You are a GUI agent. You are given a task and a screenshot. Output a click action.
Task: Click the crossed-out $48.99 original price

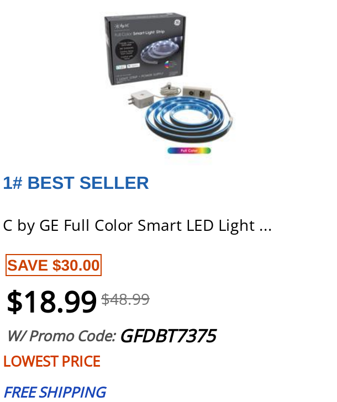click(x=125, y=299)
